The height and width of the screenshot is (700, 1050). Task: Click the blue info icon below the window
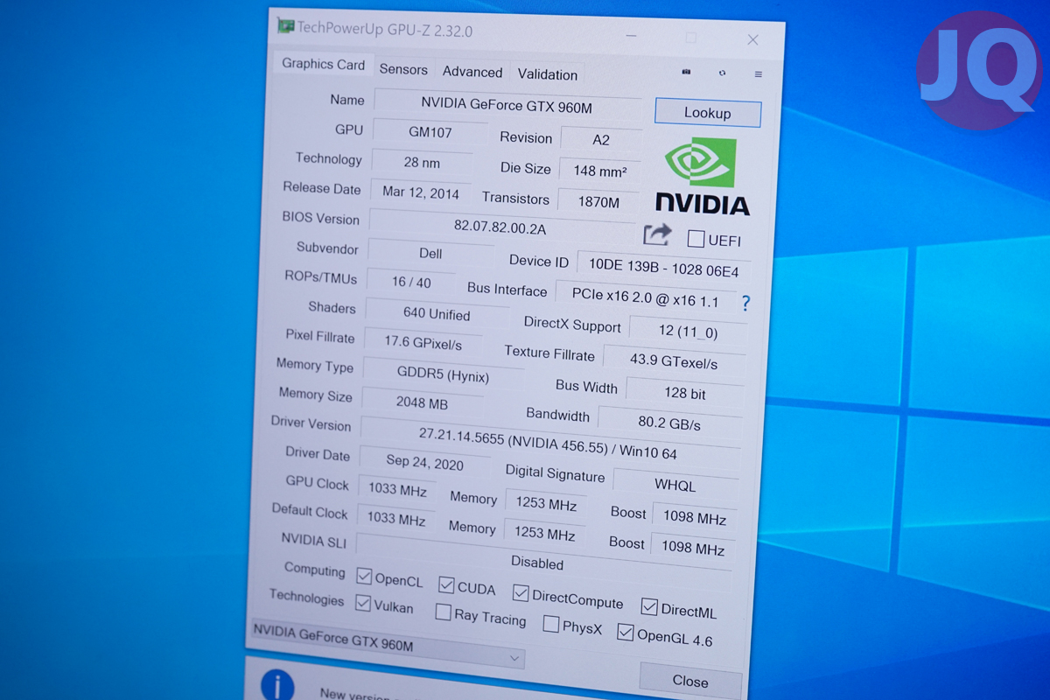(x=277, y=686)
